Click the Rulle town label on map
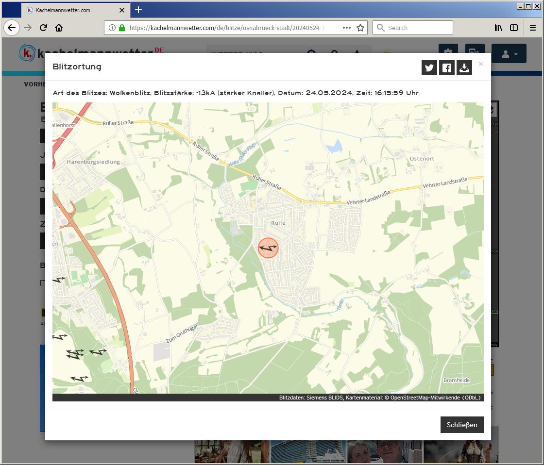544x465 pixels. pos(278,223)
